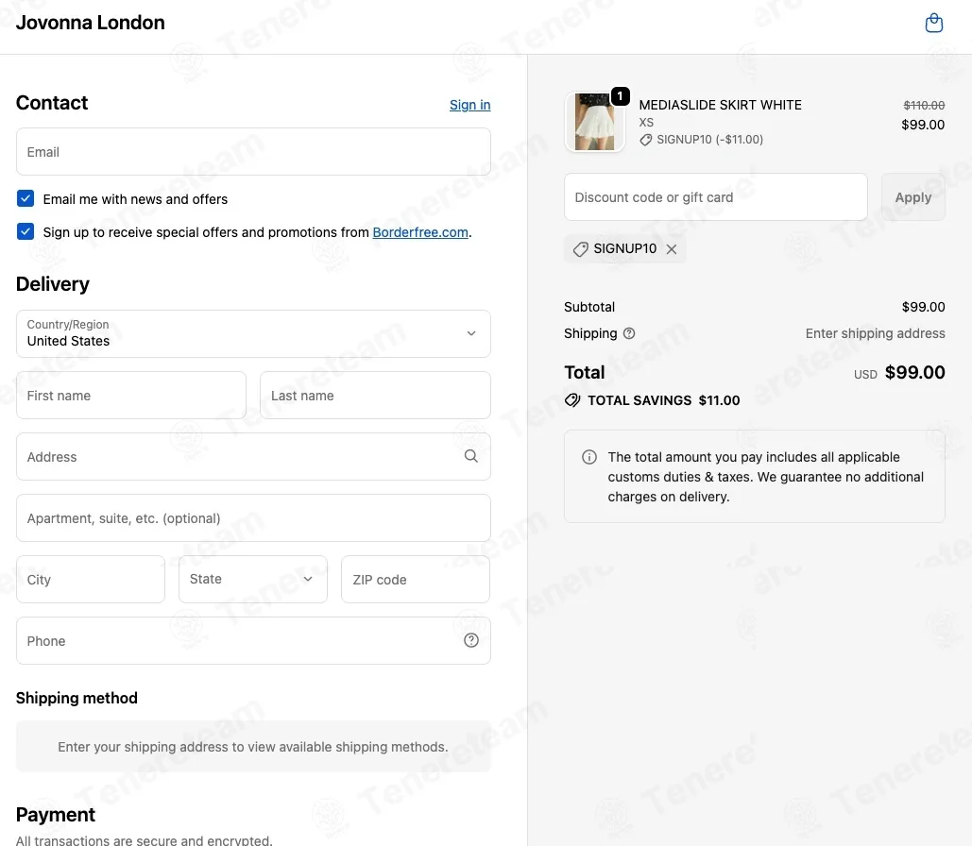Focus the ZIP code field
Viewport: 972px width, 846px height.
(416, 580)
